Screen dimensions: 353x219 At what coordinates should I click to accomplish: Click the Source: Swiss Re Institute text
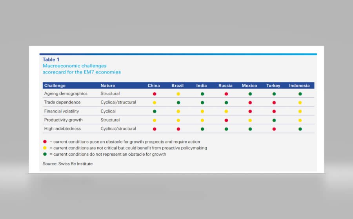[68, 164]
